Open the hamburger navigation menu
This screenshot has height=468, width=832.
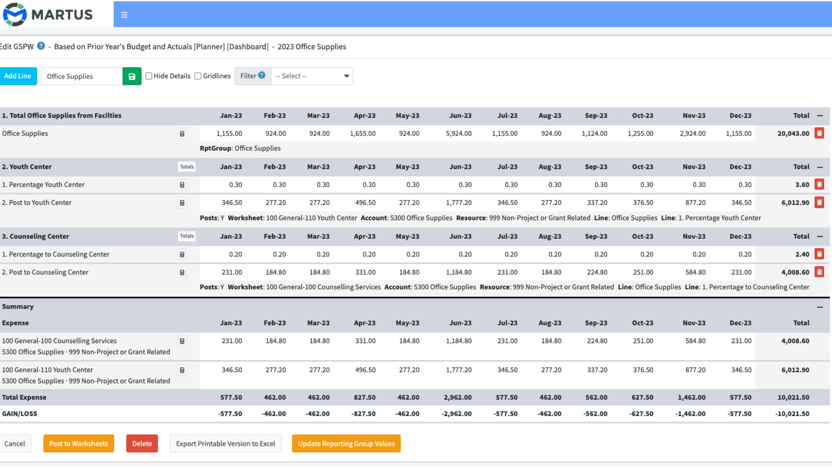pos(124,15)
